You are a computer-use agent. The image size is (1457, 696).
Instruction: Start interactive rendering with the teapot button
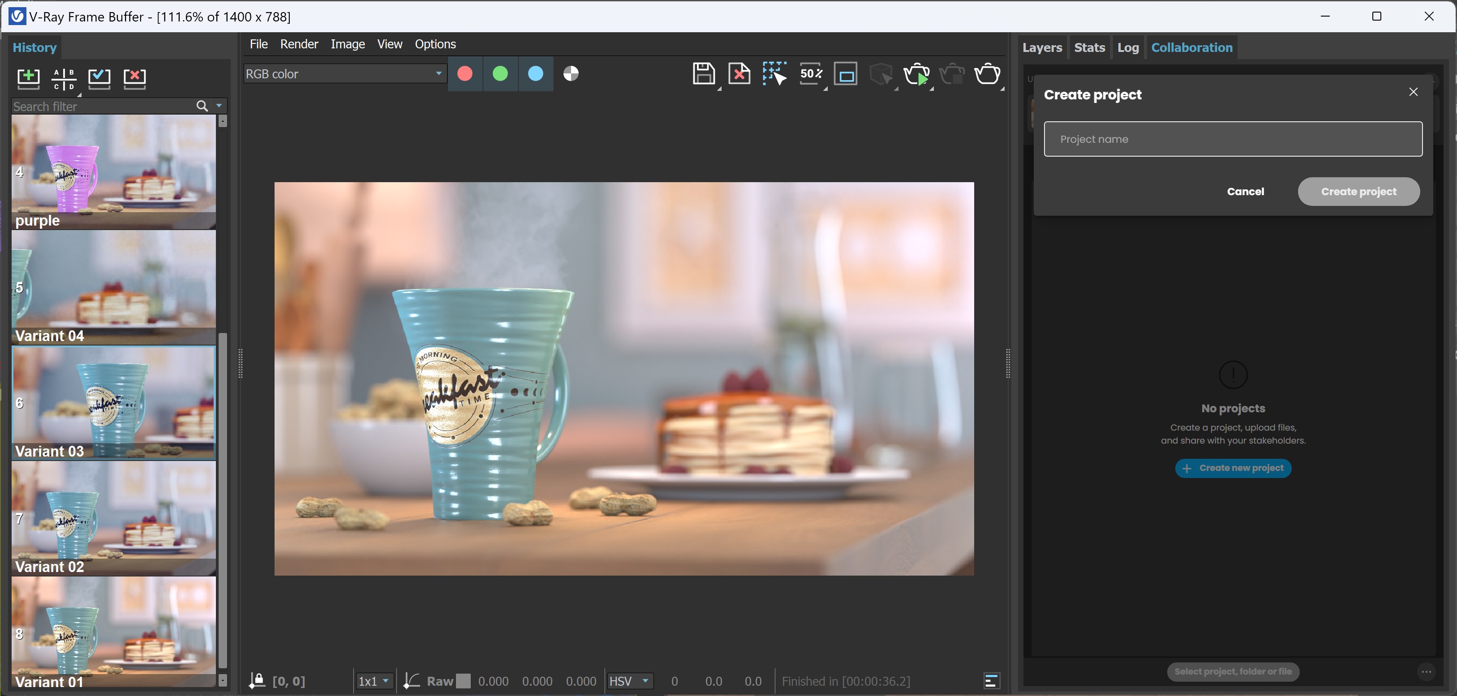(x=917, y=74)
